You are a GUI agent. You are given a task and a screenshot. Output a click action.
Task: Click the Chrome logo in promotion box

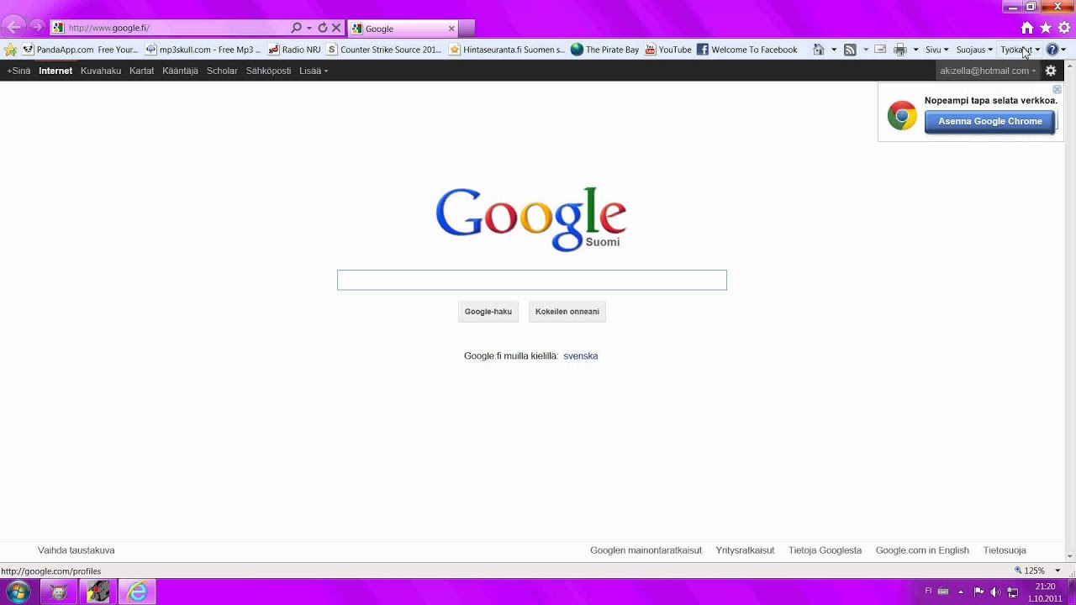tap(902, 116)
